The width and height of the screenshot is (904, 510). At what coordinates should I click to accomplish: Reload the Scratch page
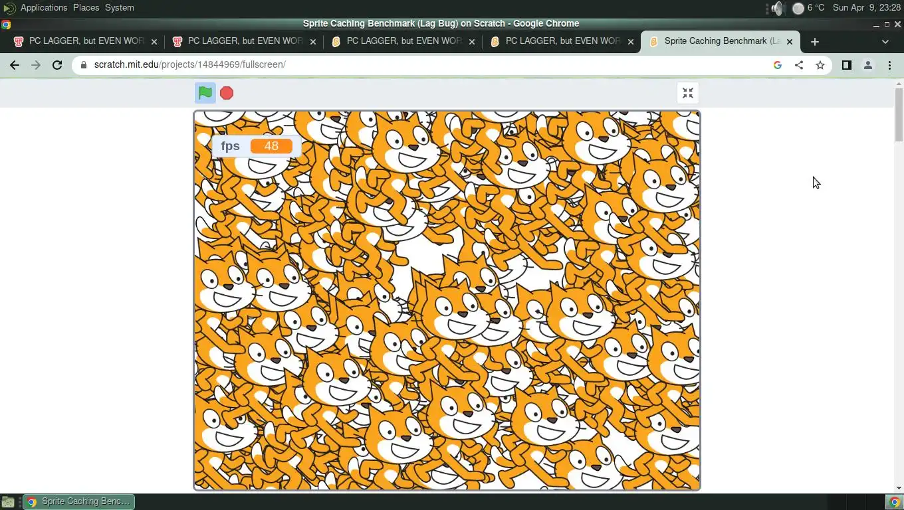tap(57, 65)
